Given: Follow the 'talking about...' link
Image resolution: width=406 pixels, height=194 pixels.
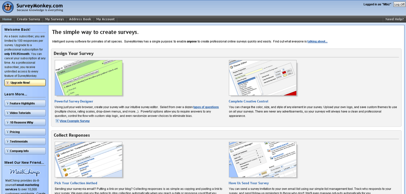Looking at the screenshot, I should [x=317, y=42].
